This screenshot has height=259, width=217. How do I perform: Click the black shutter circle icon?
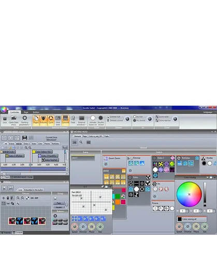[x=204, y=163]
